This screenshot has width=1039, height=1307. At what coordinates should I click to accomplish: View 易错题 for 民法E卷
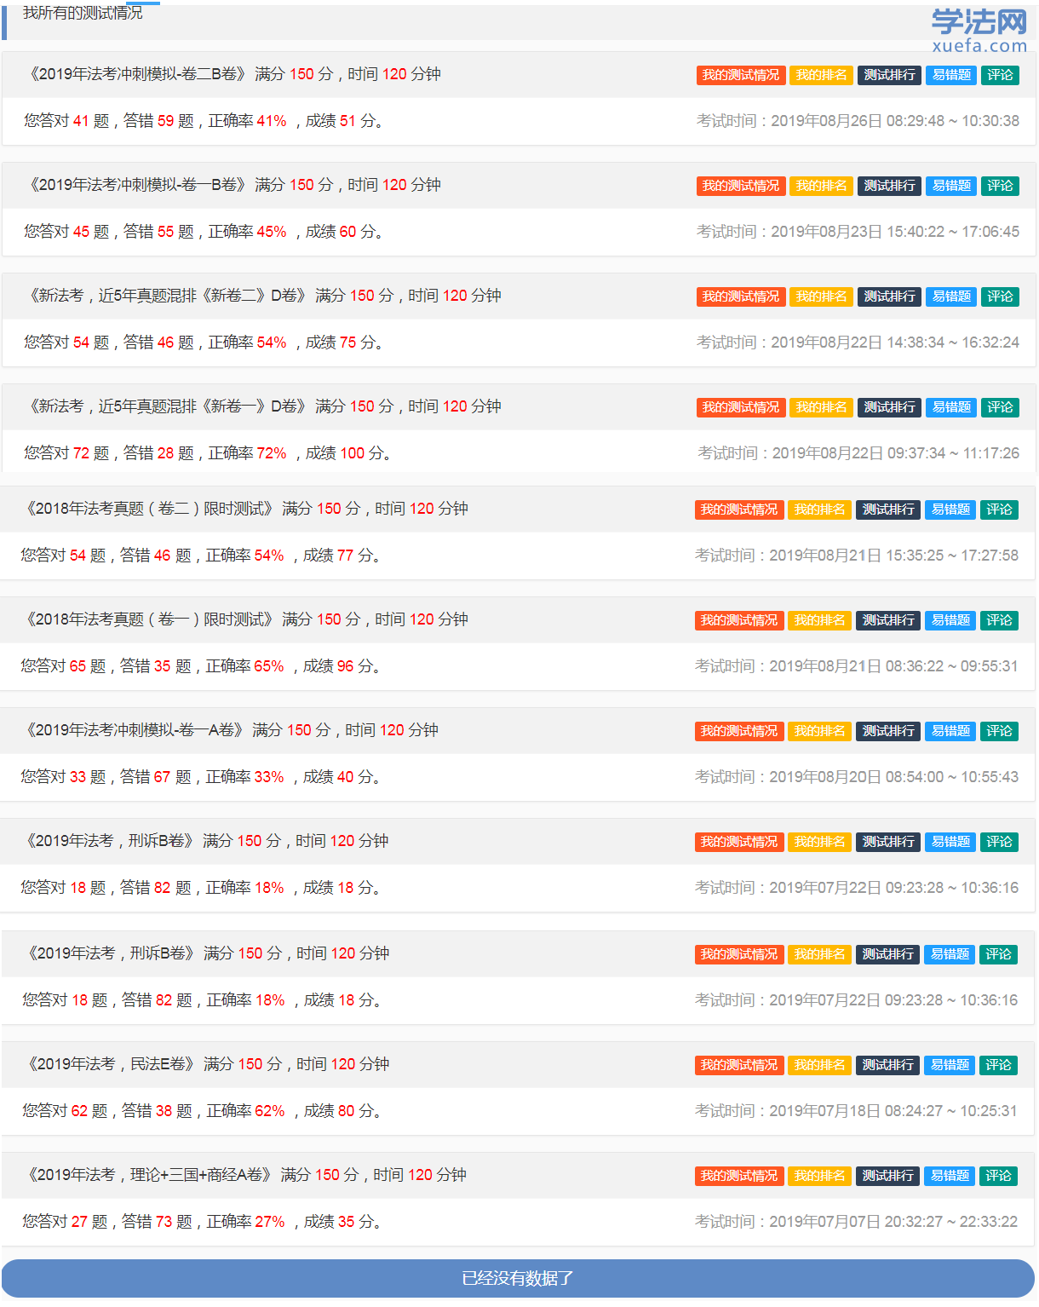pos(950,1065)
